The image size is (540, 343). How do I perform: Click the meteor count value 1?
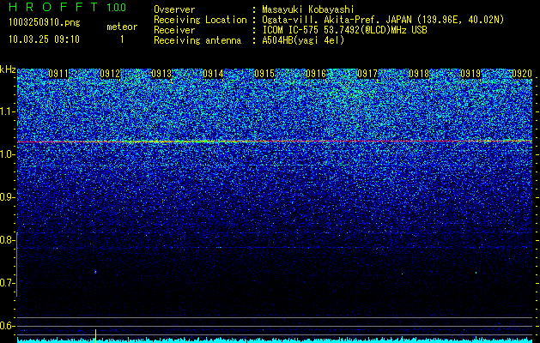pyautogui.click(x=122, y=39)
